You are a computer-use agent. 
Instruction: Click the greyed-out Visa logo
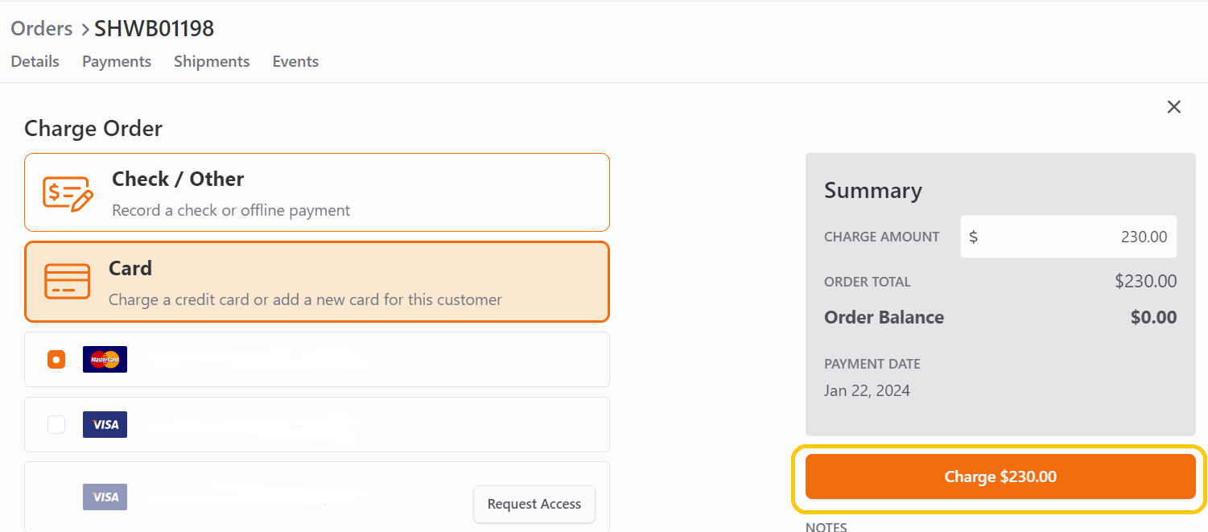point(105,497)
